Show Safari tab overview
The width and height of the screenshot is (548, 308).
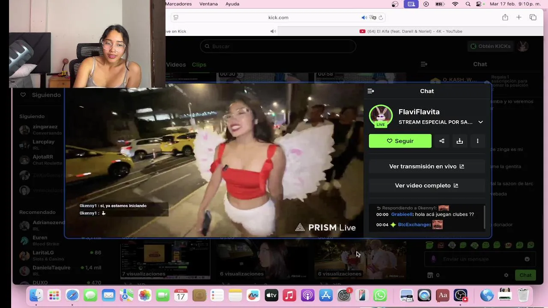click(533, 18)
